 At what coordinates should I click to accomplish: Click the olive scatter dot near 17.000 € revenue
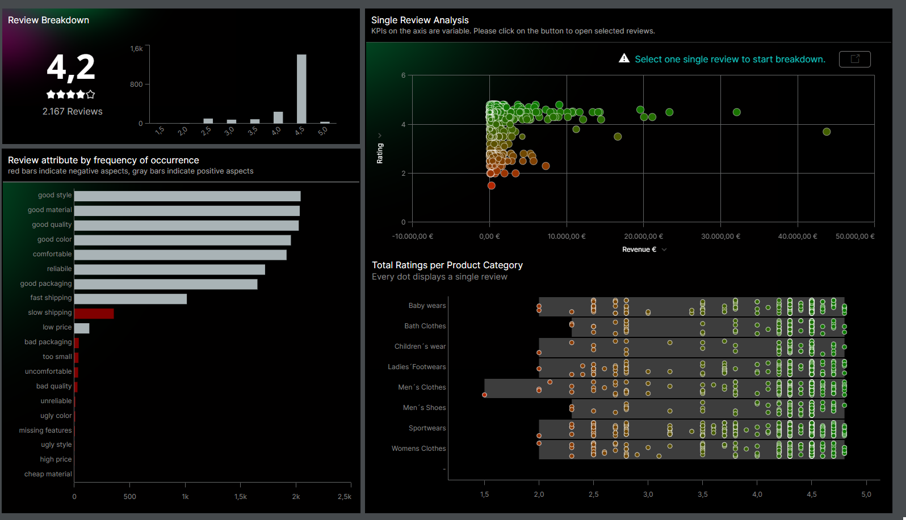pos(618,137)
